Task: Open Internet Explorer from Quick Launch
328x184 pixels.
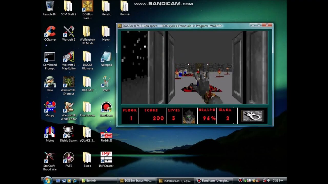Action: click(x=75, y=181)
